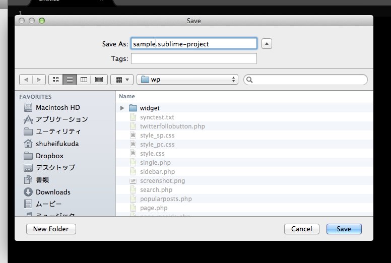This screenshot has width=391, height=263.
Task: Open デスクトップ in the sidebar
Action: (x=49, y=167)
